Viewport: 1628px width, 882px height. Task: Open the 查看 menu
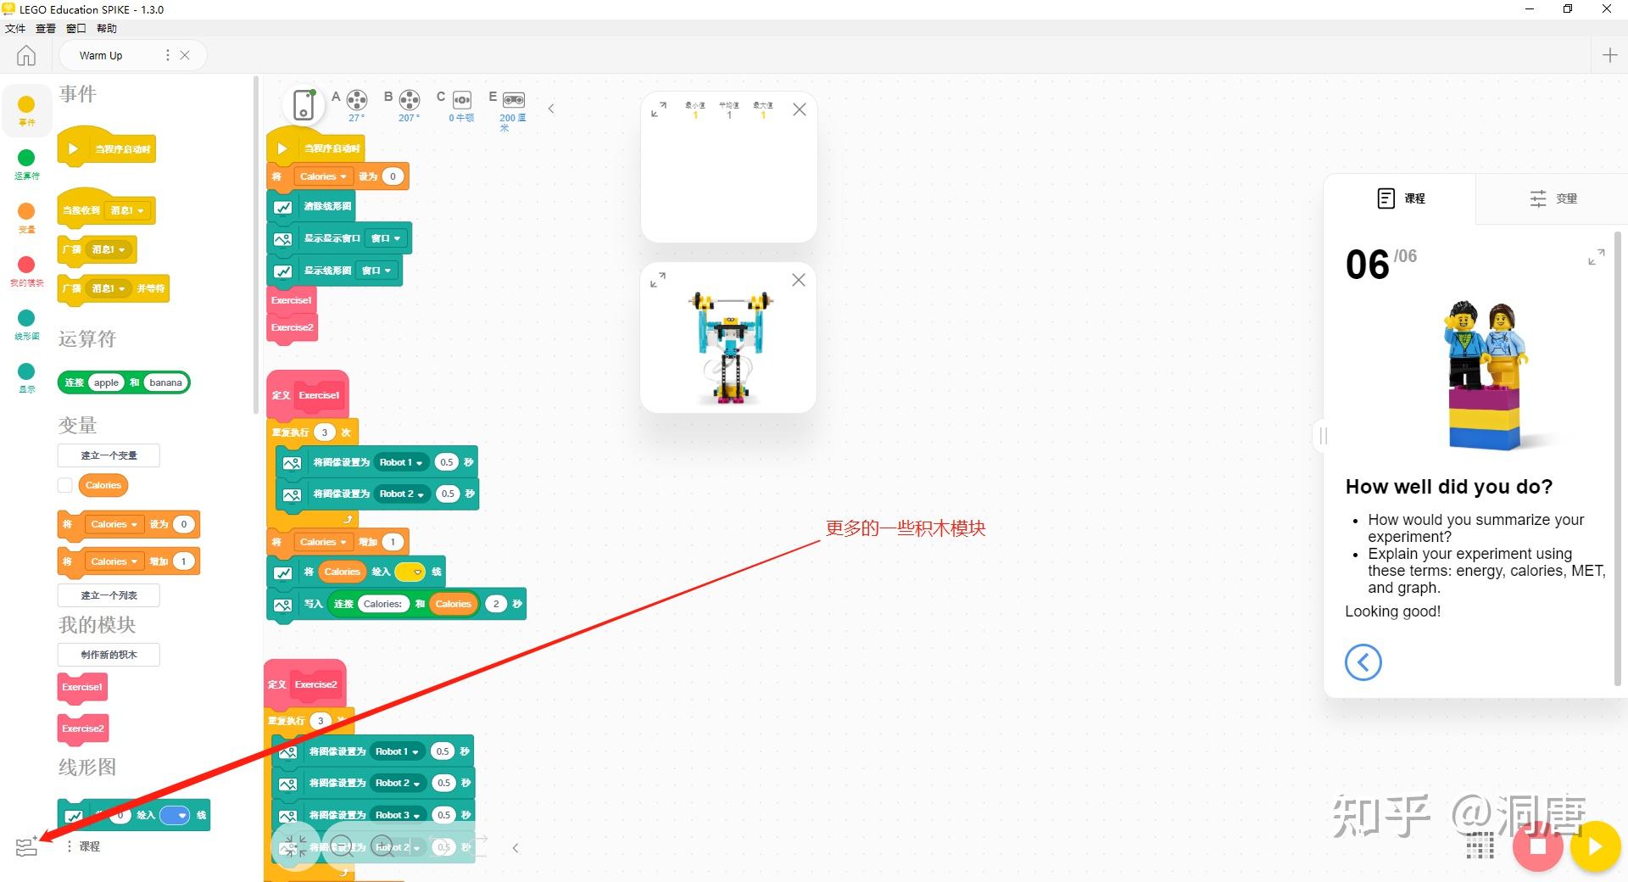pyautogui.click(x=45, y=28)
